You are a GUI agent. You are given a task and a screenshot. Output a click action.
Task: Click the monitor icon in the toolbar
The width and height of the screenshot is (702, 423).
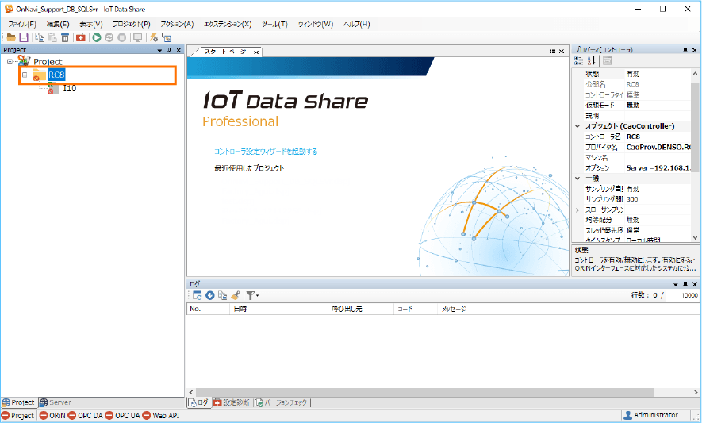pos(137,37)
